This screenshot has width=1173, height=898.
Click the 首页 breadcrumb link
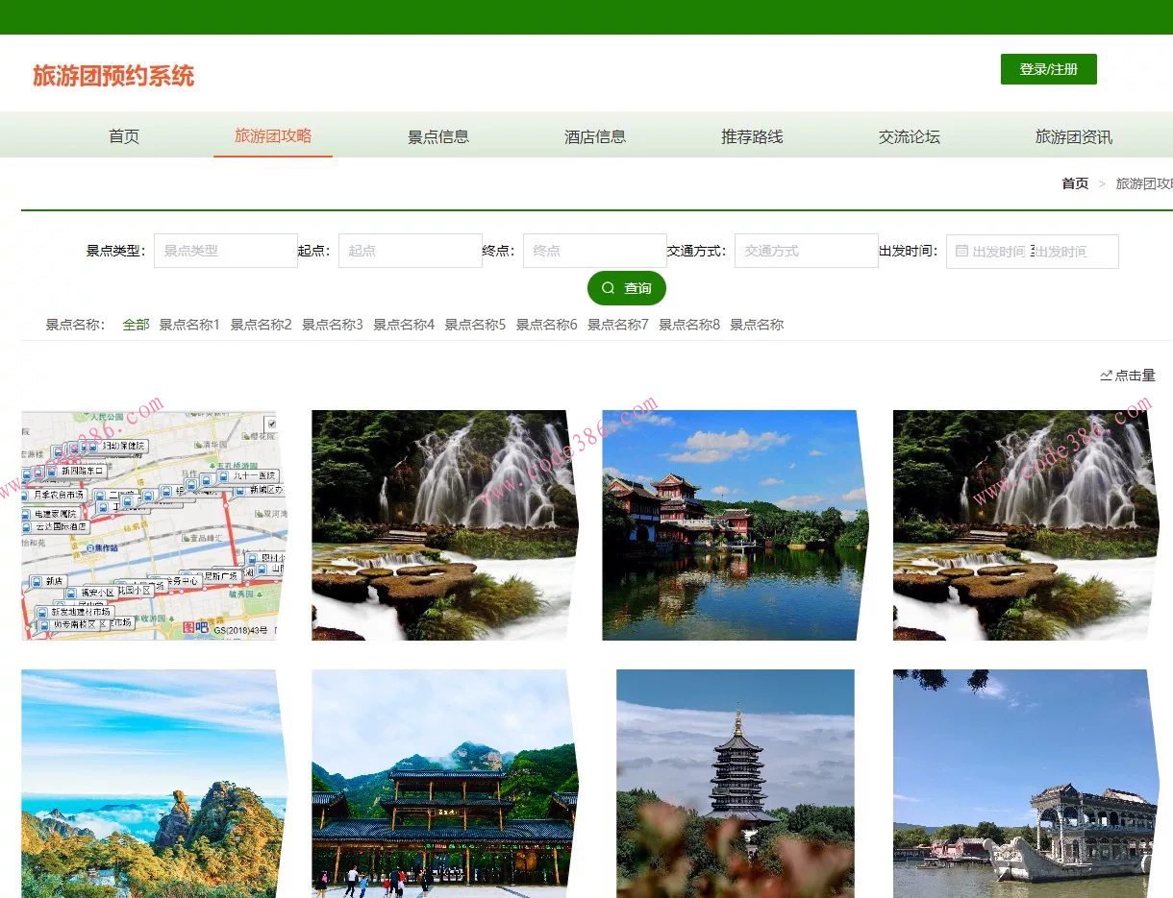pyautogui.click(x=1075, y=183)
